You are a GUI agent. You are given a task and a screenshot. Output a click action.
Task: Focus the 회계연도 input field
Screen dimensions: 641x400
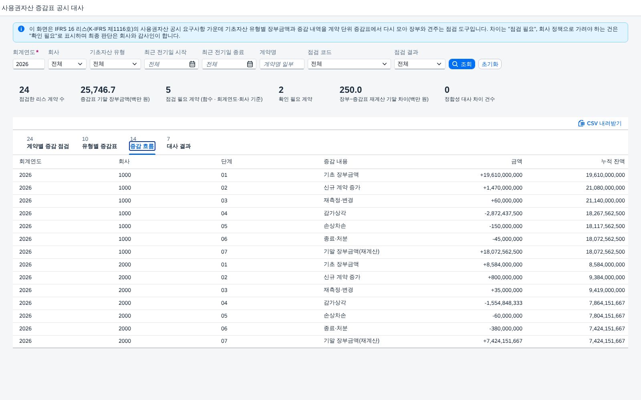tap(29, 64)
